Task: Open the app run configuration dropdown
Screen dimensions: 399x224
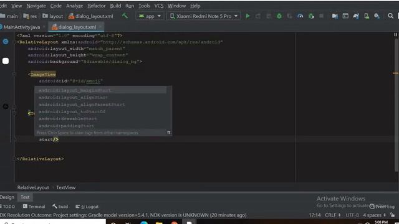Action: click(150, 16)
